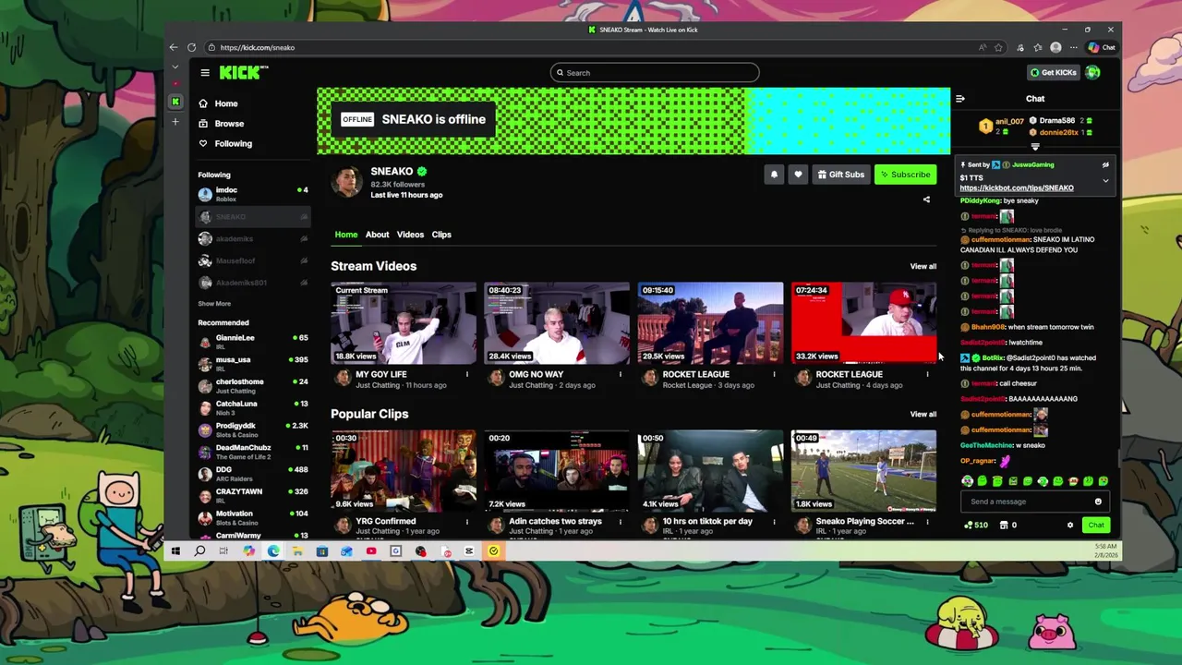Viewport: 1182px width, 665px height.
Task: Open options for 09:15:40 Rocket League video
Action: 774,375
